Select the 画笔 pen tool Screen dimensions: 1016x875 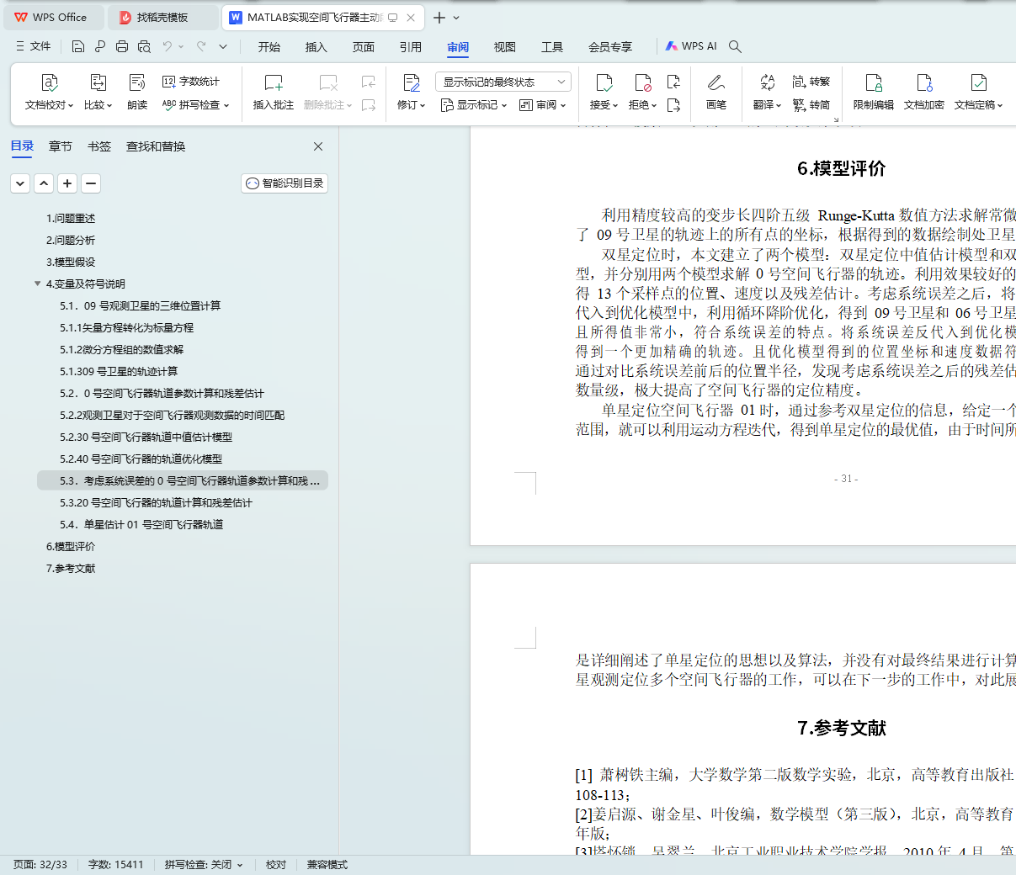[x=716, y=93]
